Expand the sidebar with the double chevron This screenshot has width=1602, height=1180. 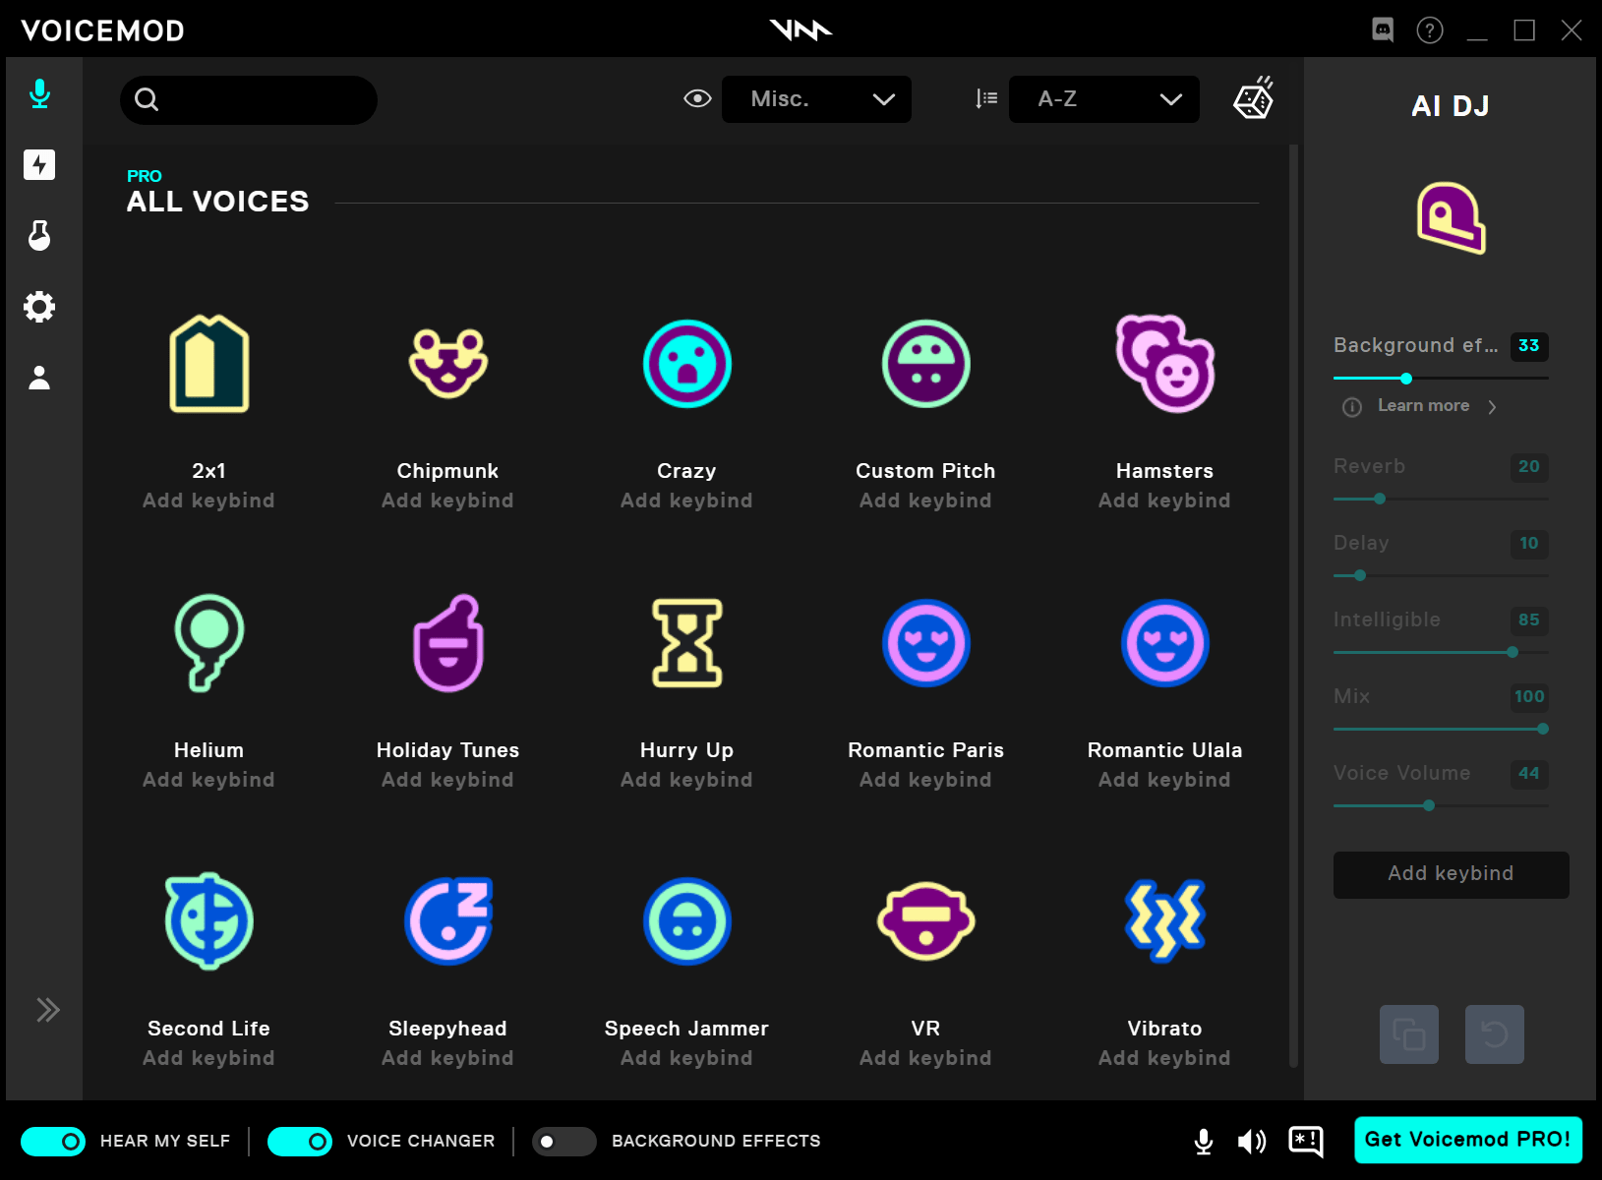coord(47,1009)
